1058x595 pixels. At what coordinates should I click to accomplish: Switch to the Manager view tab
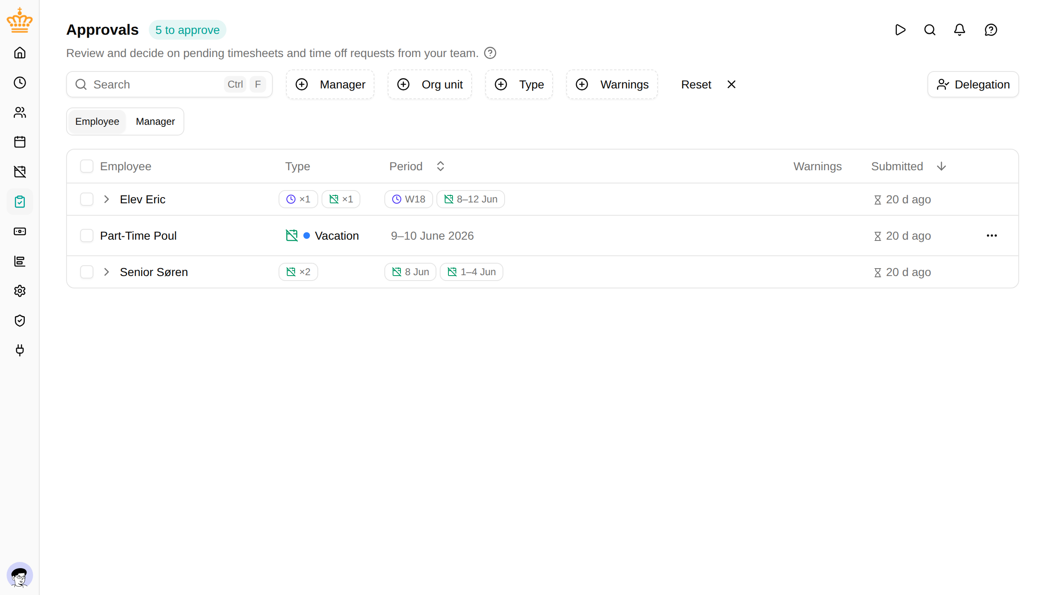click(x=155, y=121)
